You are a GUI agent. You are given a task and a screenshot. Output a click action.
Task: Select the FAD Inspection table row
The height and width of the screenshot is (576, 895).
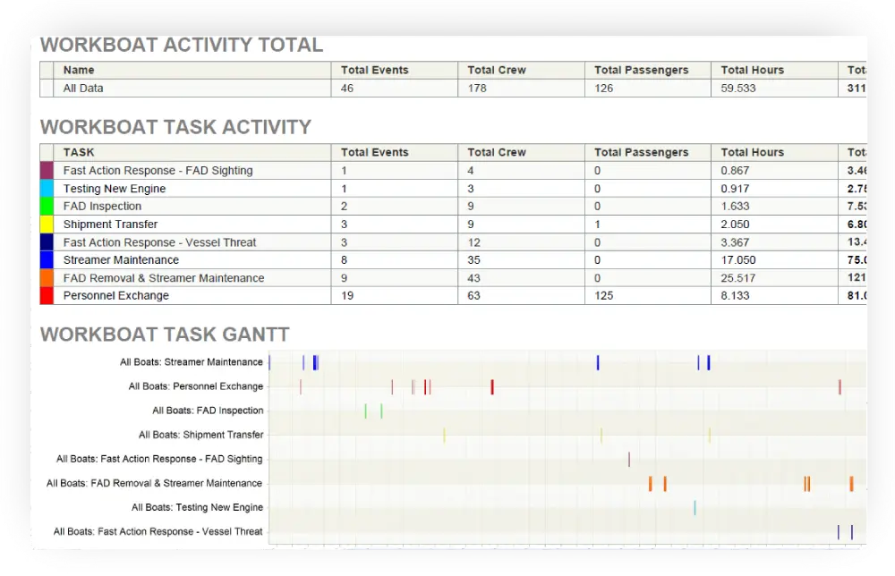pos(453,206)
